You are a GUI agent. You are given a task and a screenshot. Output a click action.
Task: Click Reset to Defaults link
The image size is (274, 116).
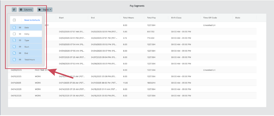click(32, 20)
